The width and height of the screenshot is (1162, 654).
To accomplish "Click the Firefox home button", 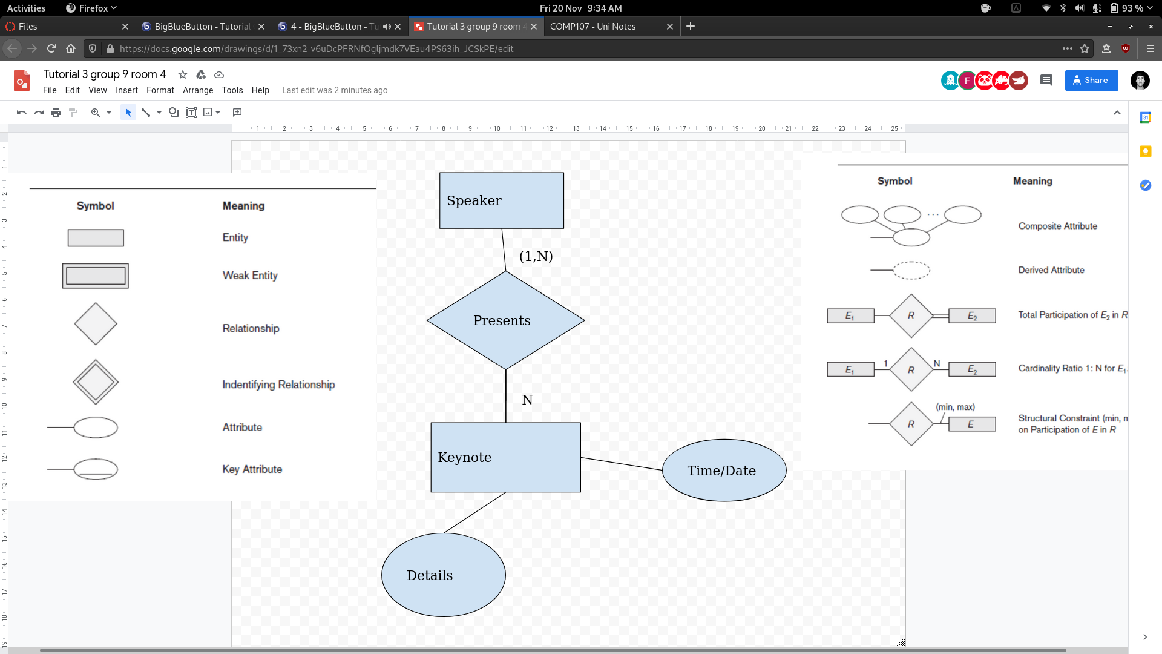I will point(71,49).
